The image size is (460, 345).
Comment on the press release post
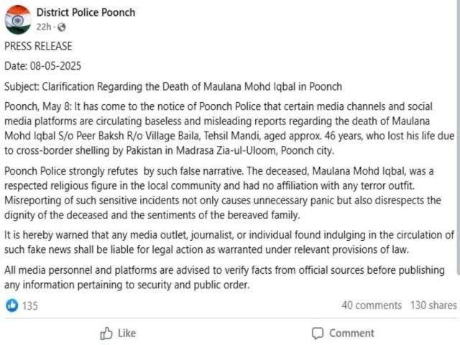(x=343, y=333)
